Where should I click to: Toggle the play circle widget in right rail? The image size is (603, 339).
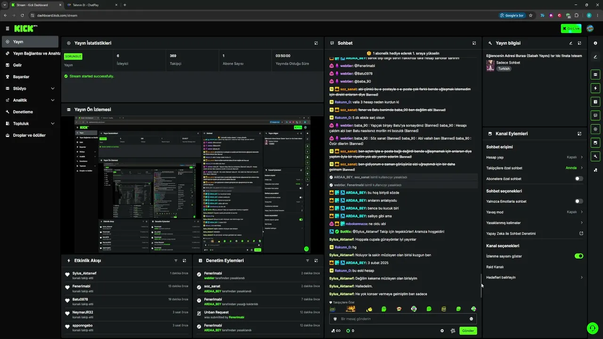595,129
